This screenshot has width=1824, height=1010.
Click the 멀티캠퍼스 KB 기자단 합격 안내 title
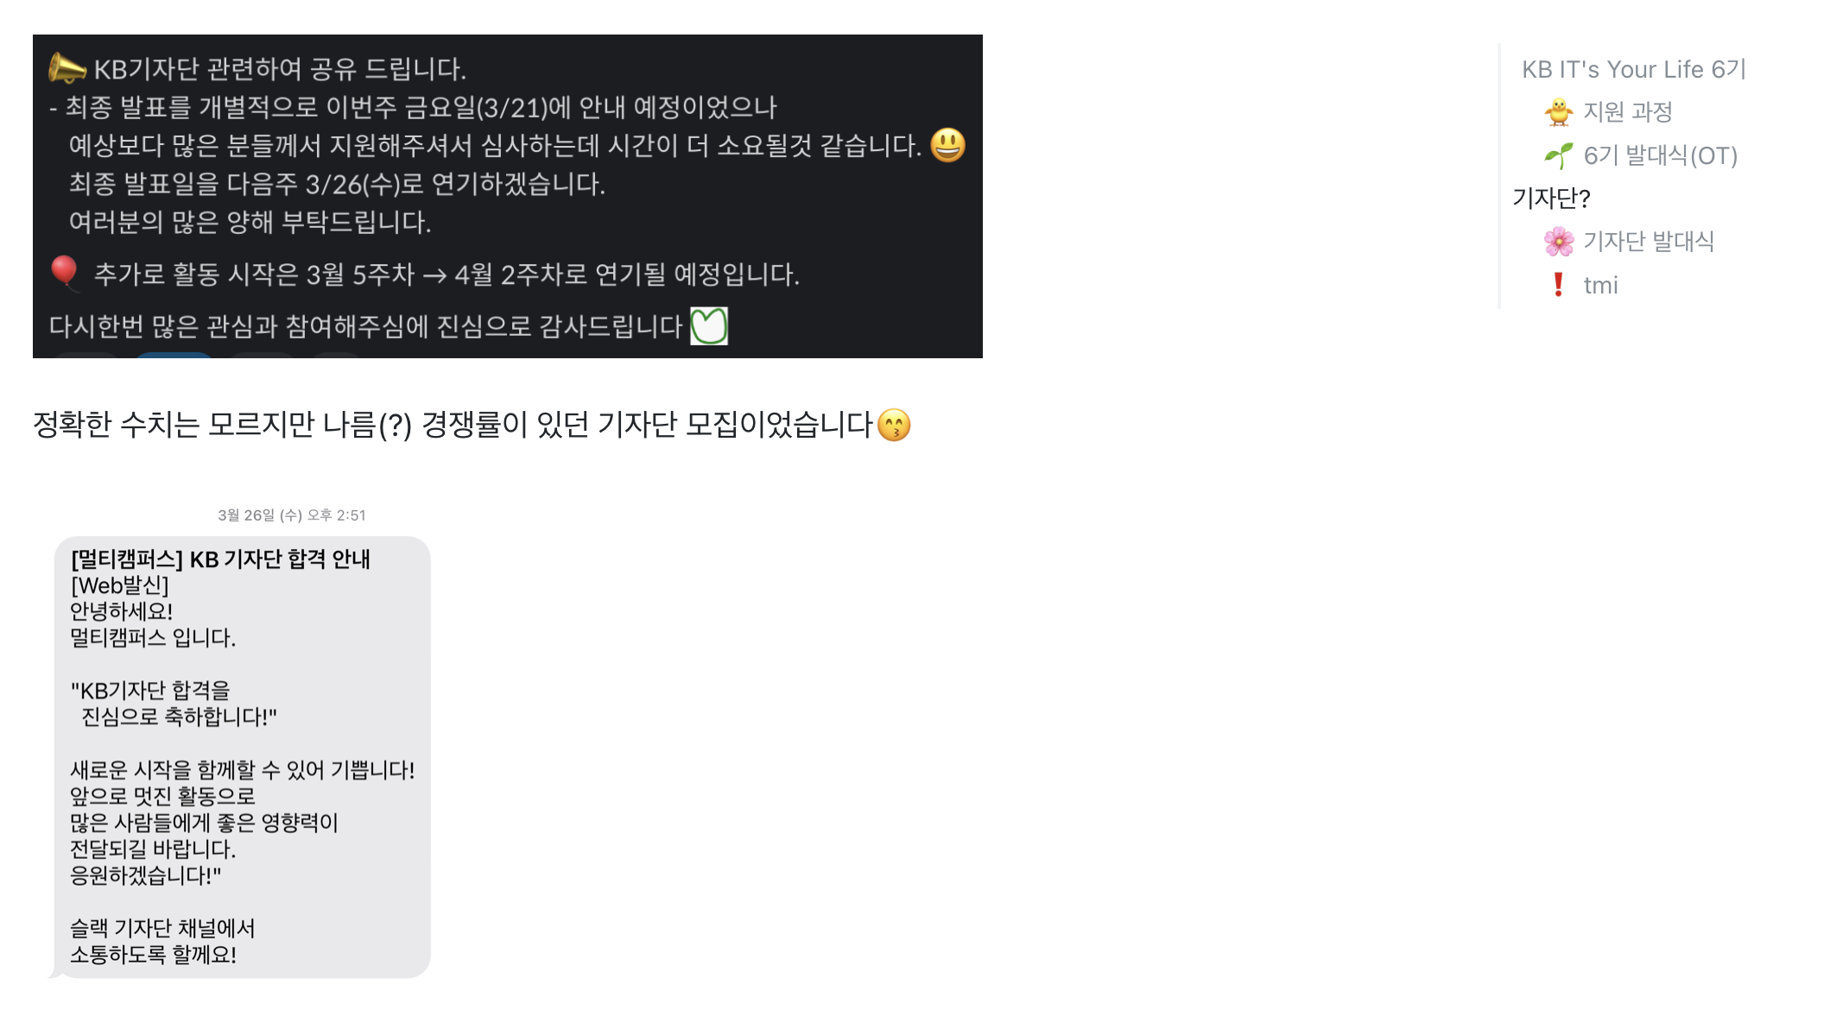tap(220, 559)
